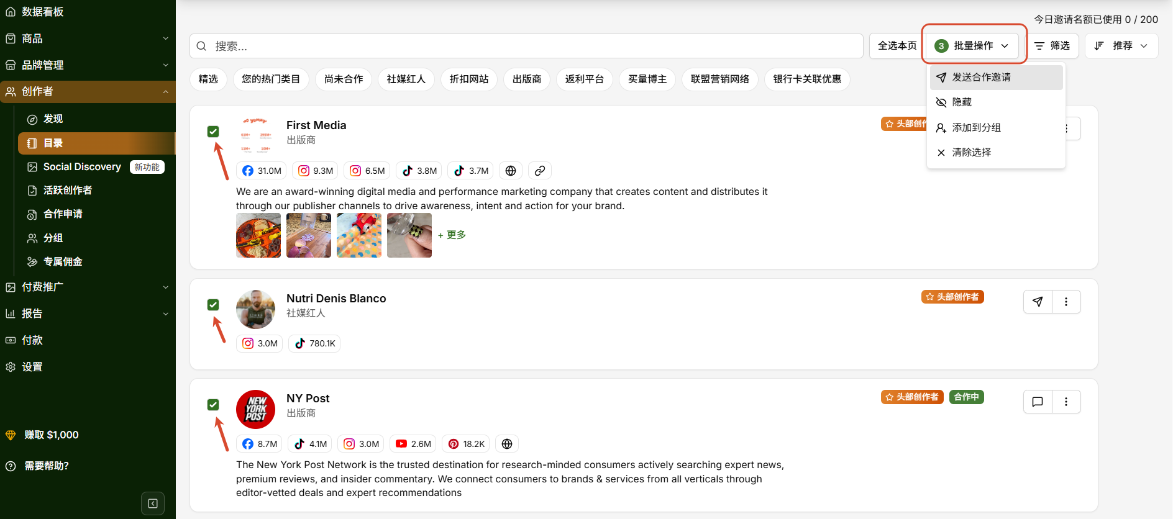Click the 全选本页 button

(897, 46)
